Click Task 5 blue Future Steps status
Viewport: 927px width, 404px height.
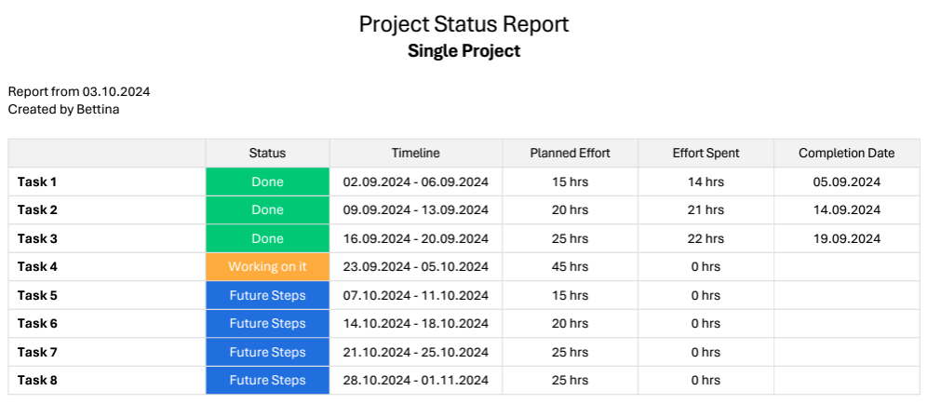click(267, 295)
